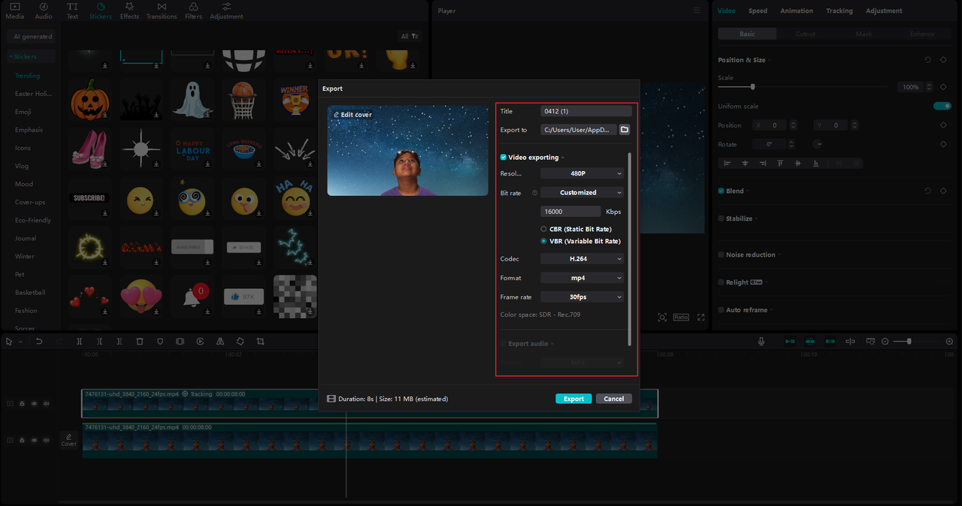Click the align-left icon in the Video panel
962x506 pixels.
coord(727,163)
